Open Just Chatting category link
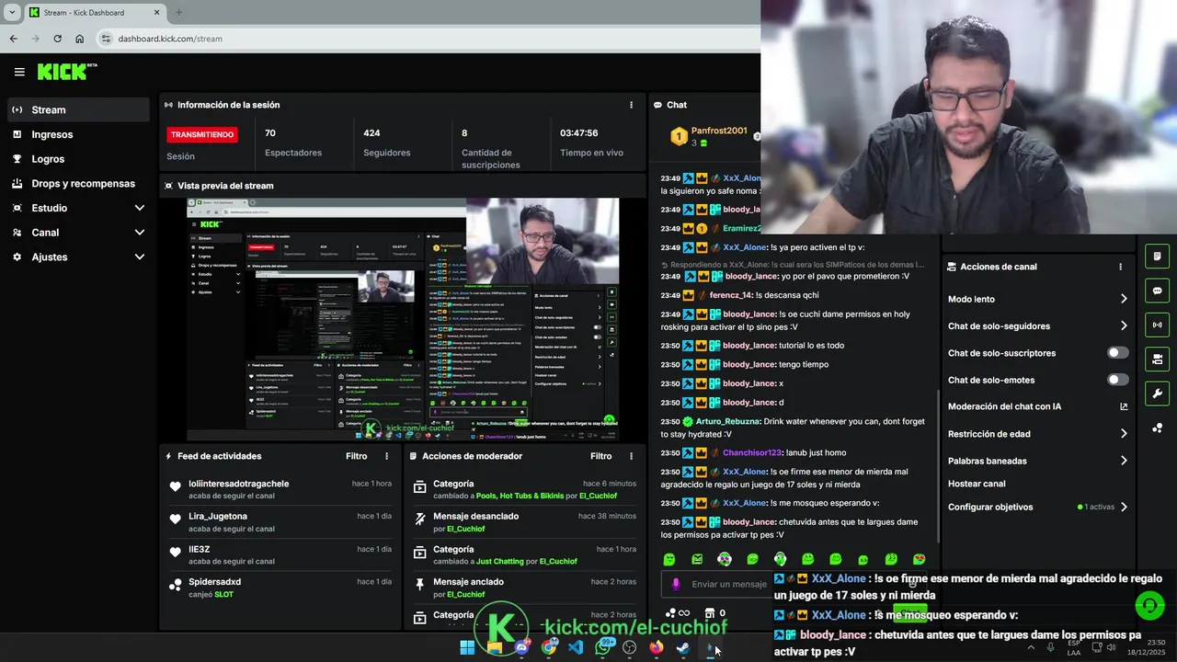Viewport: 1177px width, 662px height. pos(499,561)
